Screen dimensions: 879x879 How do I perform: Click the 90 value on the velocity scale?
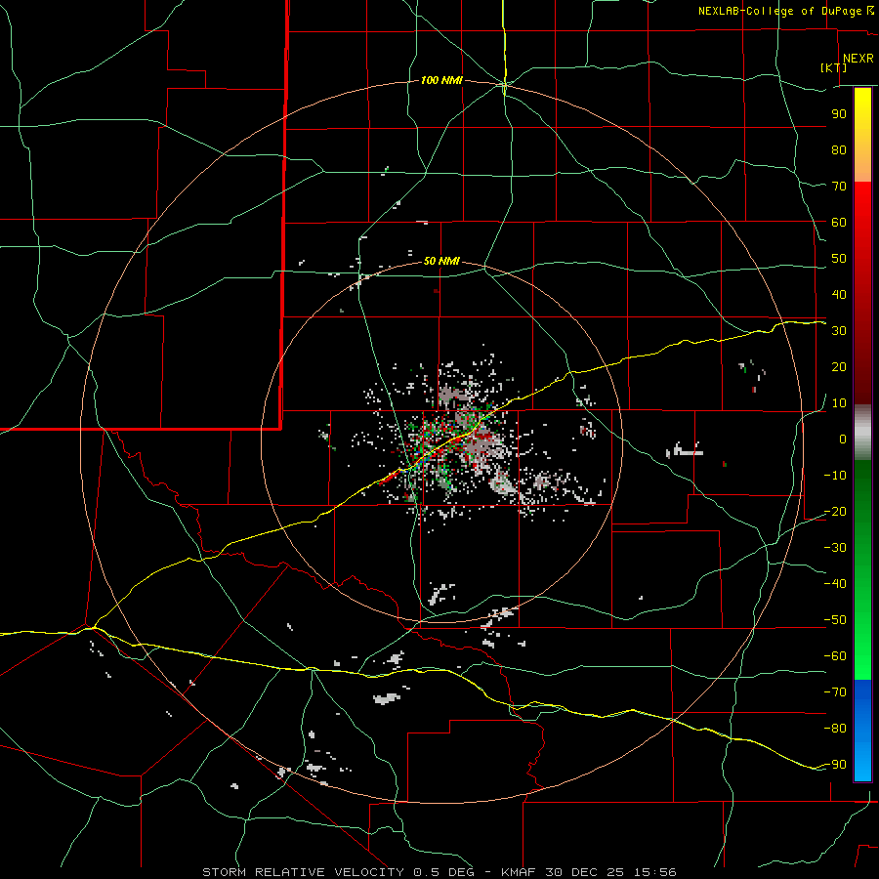[x=839, y=114]
